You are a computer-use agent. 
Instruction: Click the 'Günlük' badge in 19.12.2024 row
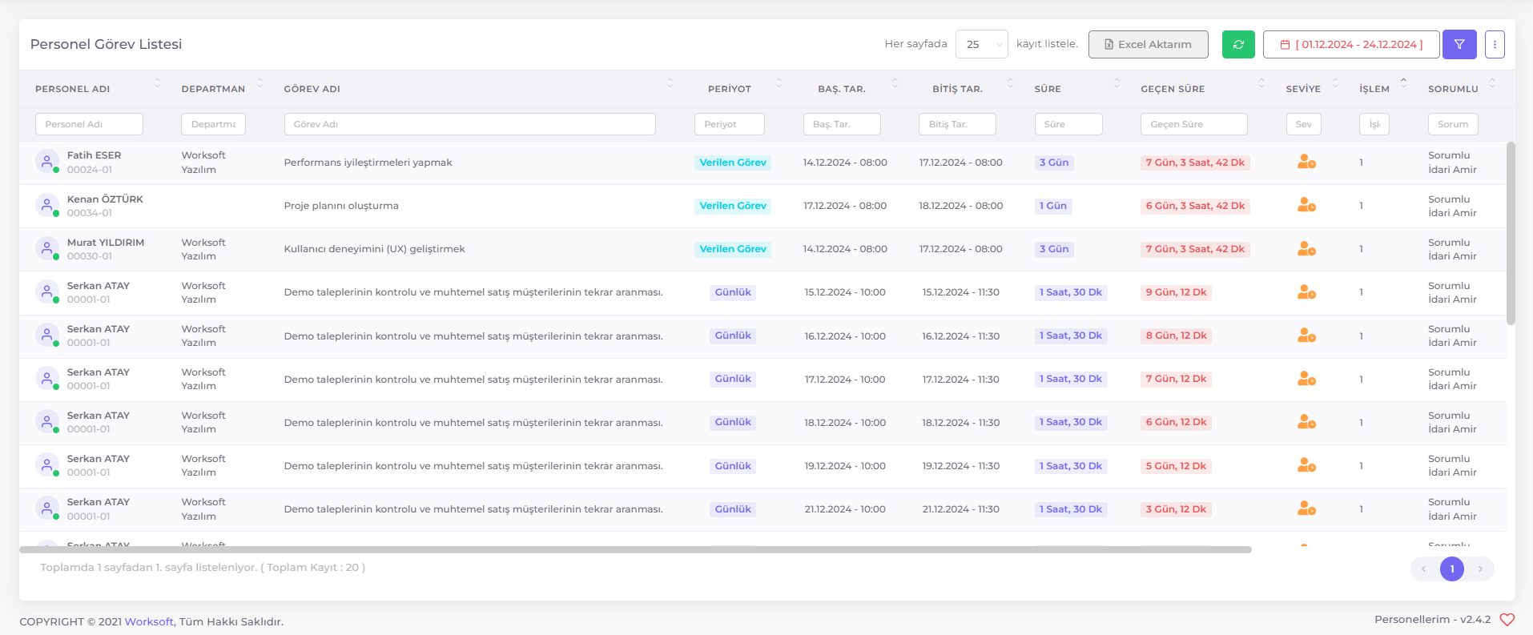(x=733, y=466)
